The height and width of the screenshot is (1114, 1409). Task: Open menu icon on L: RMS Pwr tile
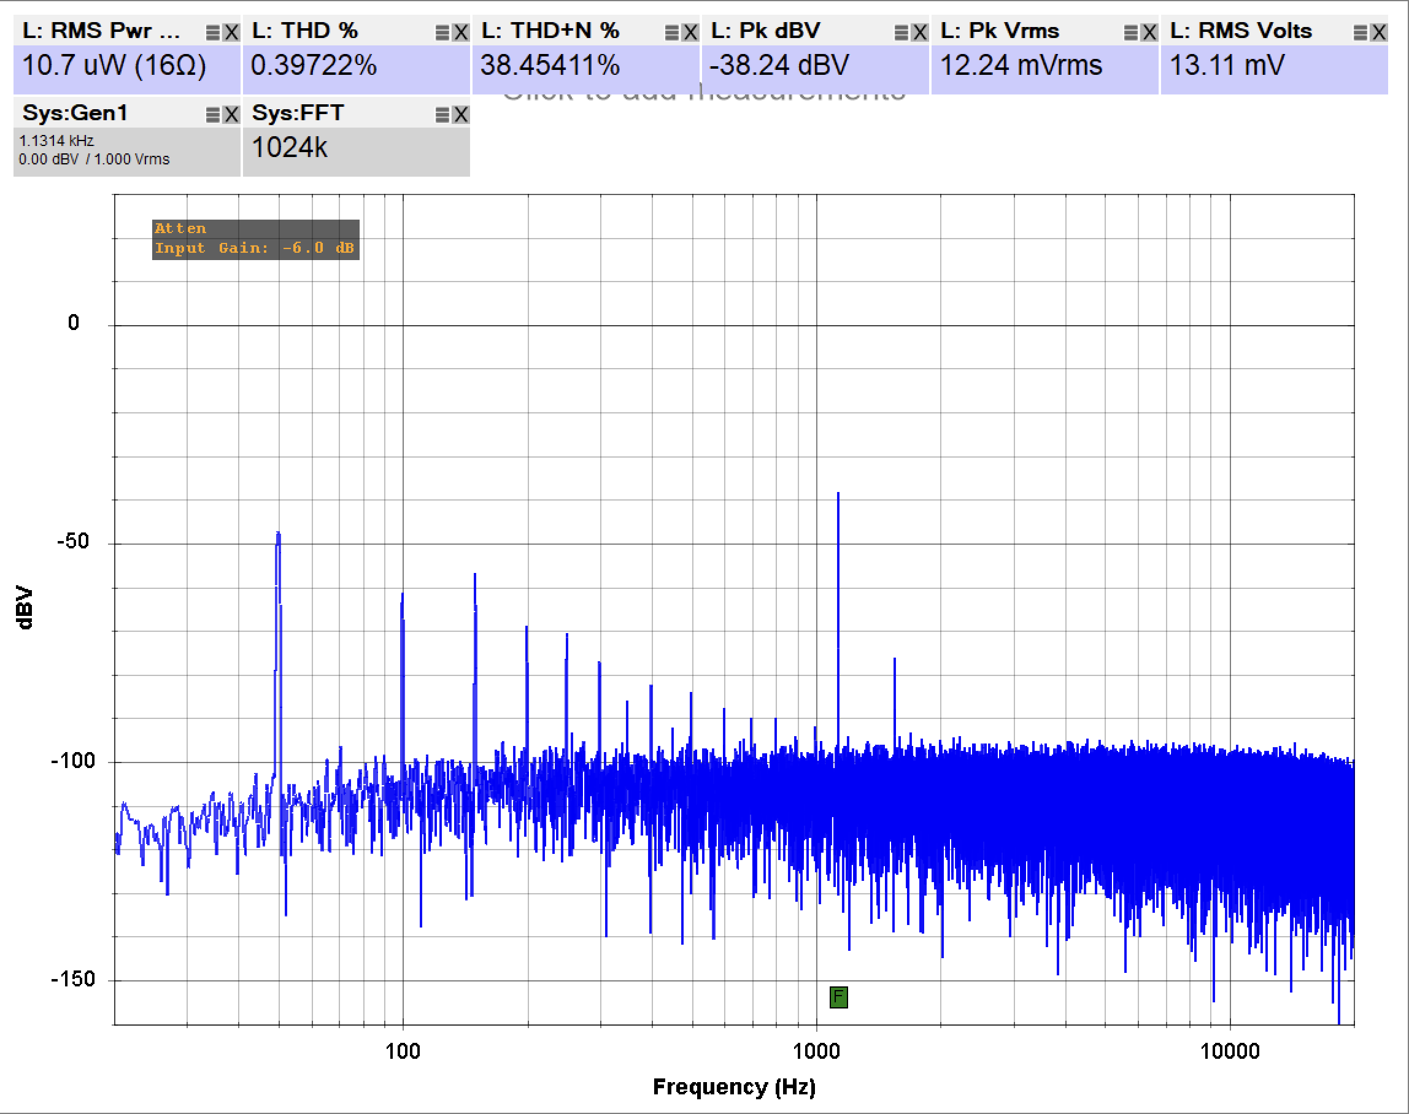(x=213, y=32)
